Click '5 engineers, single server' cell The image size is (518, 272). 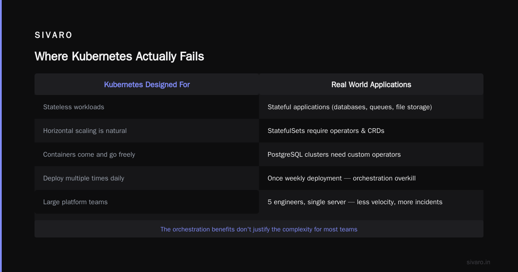(x=371, y=202)
